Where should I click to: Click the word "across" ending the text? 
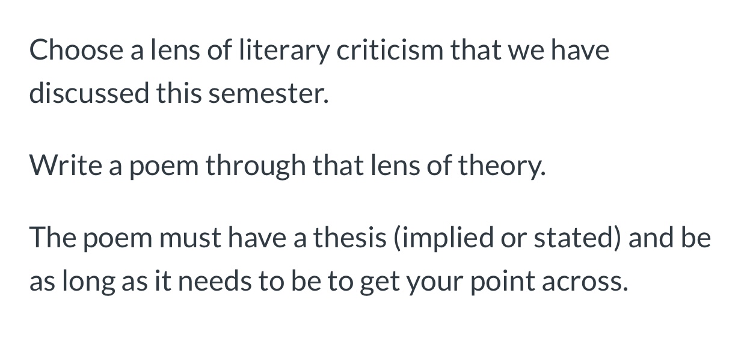click(x=583, y=281)
